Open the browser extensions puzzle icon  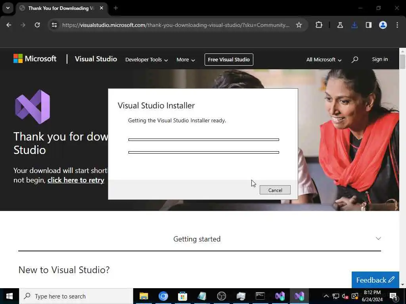[319, 25]
